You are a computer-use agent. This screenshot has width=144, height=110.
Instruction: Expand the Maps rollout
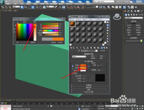coord(89,90)
